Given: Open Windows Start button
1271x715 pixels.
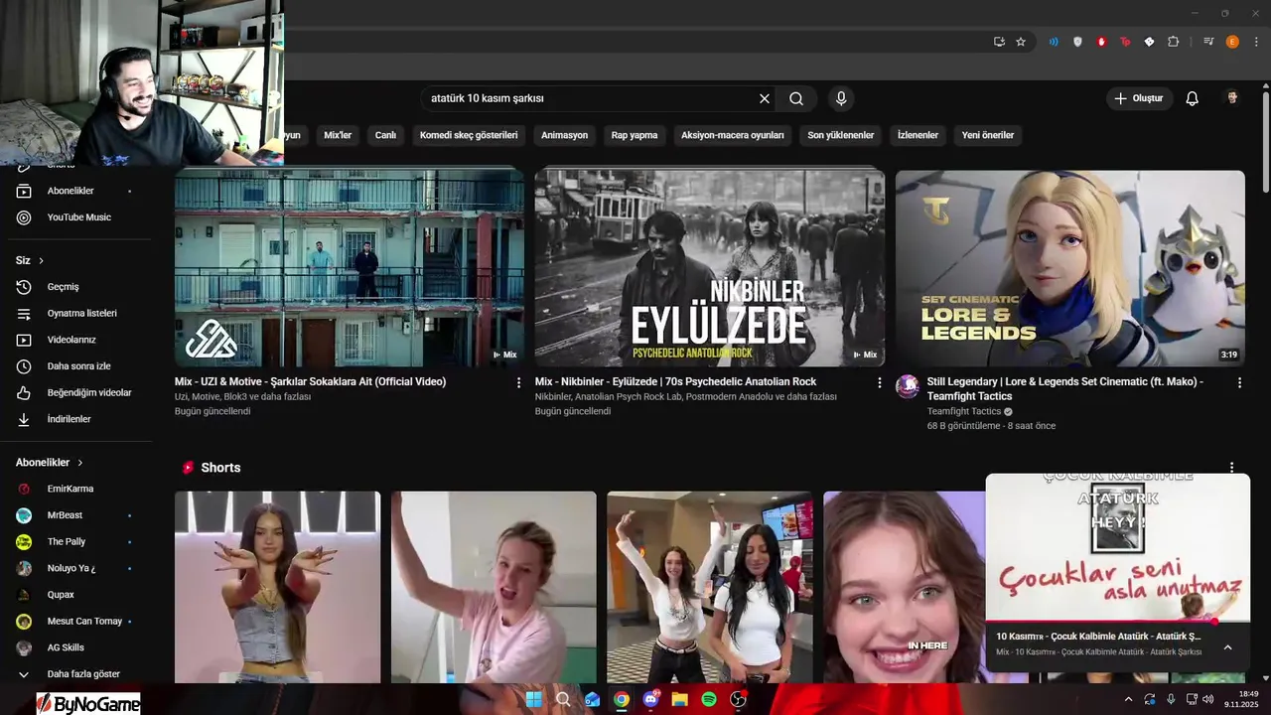Looking at the screenshot, I should [x=534, y=699].
